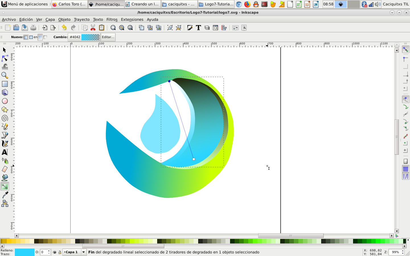This screenshot has height=256, width=410.
Task: Print the document icon
Action: click(x=33, y=28)
